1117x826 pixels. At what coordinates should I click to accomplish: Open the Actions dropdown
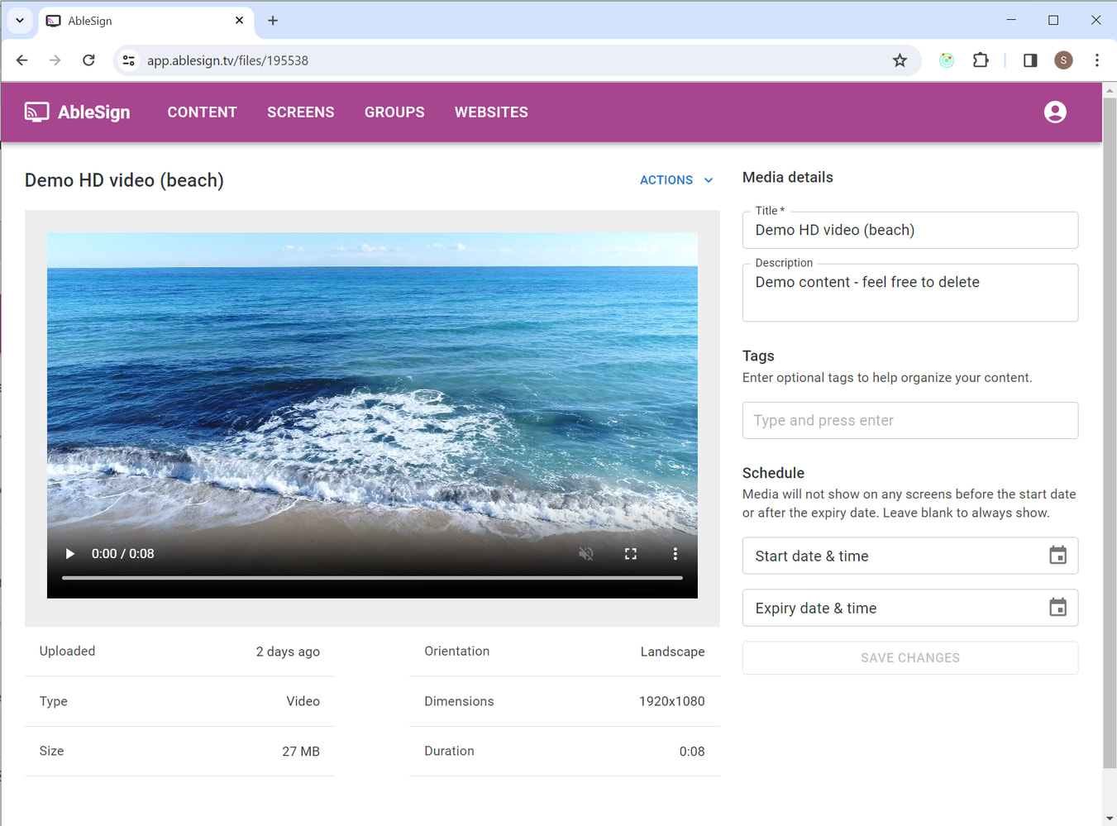[x=675, y=179]
